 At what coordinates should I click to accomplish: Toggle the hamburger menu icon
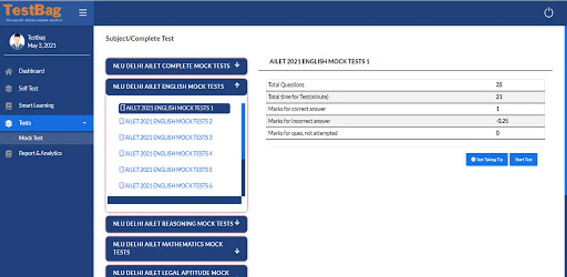tap(82, 12)
